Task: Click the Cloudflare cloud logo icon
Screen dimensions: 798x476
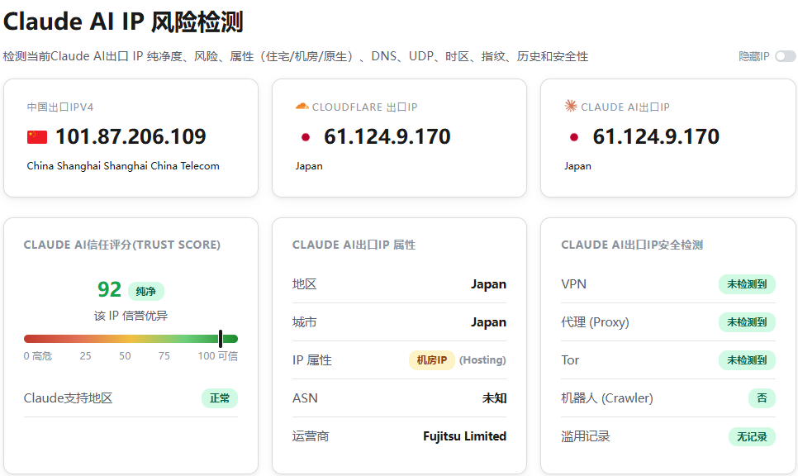Action: click(302, 107)
